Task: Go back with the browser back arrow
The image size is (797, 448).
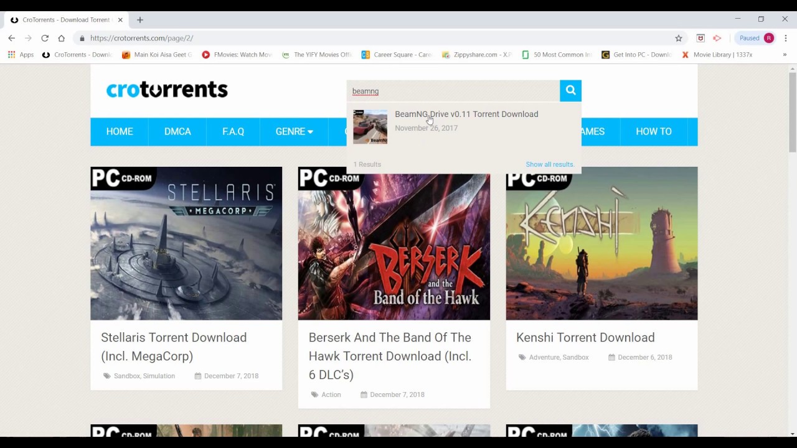Action: point(11,38)
